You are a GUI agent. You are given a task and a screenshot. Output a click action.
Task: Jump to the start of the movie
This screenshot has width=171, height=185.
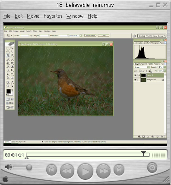point(51,170)
